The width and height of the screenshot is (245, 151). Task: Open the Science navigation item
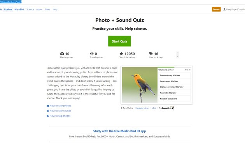pyautogui.click(x=30, y=9)
